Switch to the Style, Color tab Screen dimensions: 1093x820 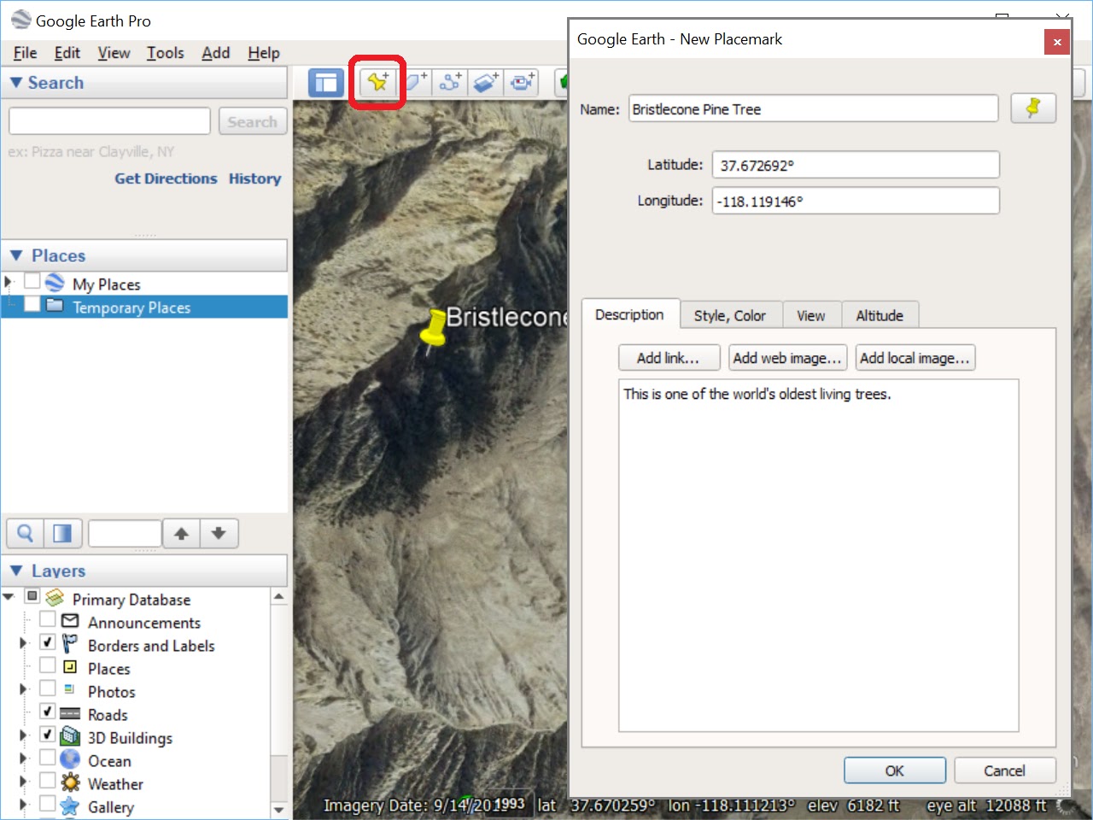(x=730, y=315)
